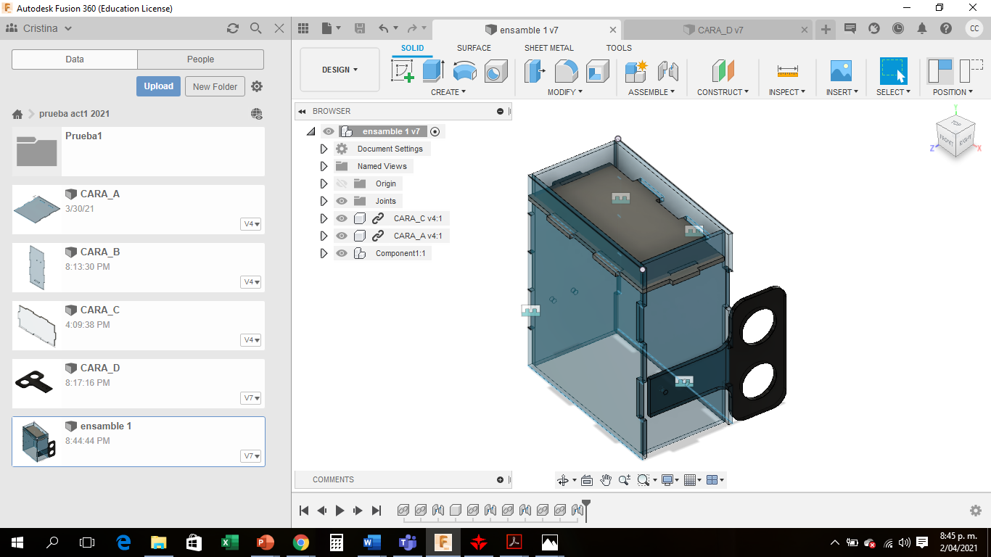The height and width of the screenshot is (557, 991).
Task: Click the New Folder button
Action: tap(215, 86)
